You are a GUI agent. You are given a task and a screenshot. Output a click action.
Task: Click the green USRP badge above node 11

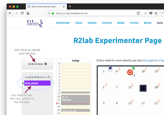pos(133,68)
